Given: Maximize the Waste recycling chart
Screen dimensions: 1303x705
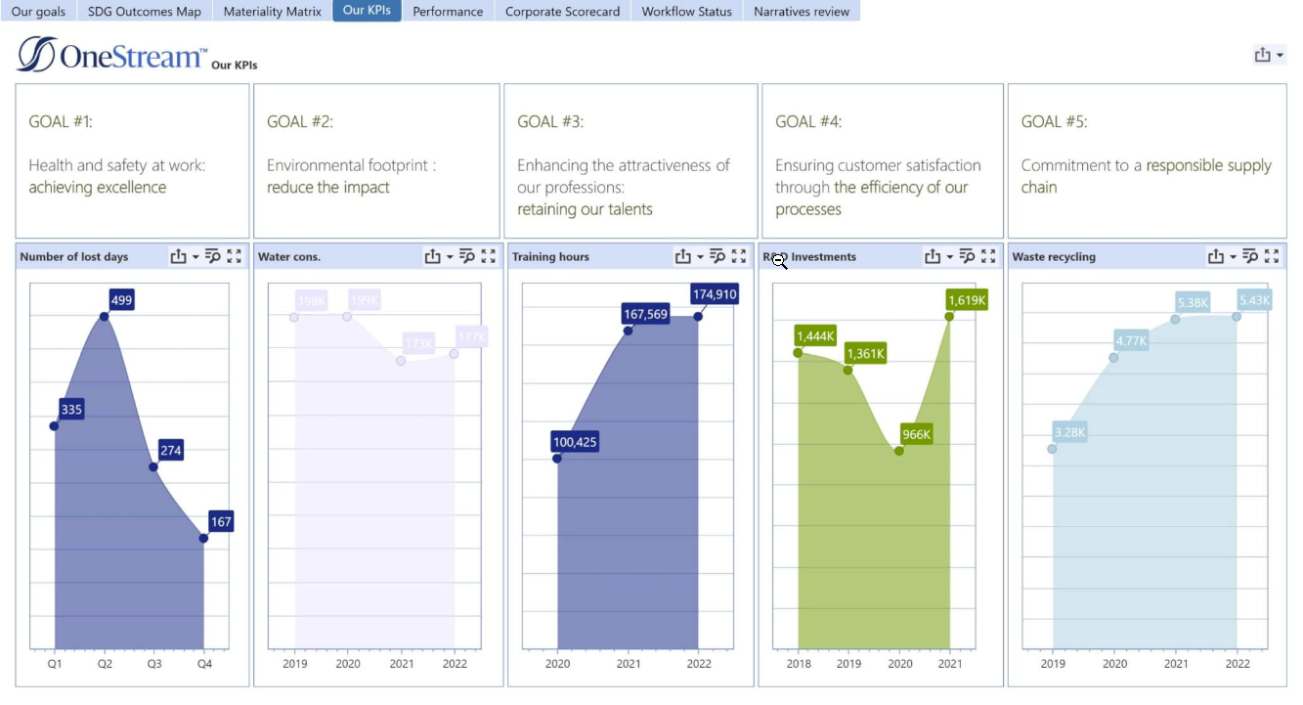Looking at the screenshot, I should click(x=1272, y=257).
